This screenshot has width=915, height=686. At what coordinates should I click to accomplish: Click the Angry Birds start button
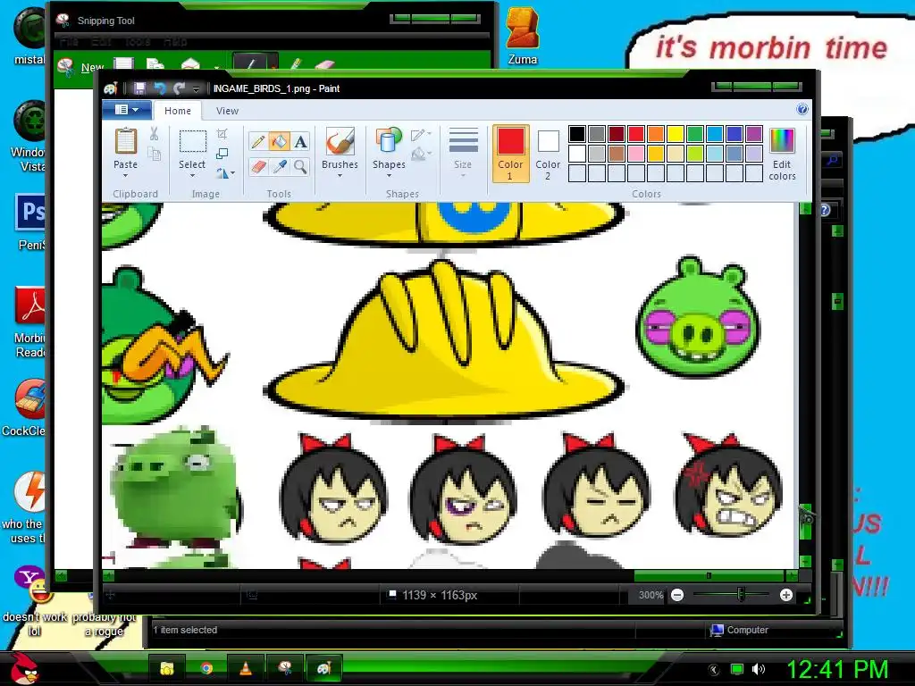tap(24, 668)
